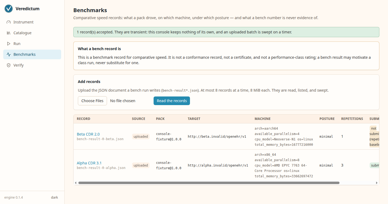Click the scrollbar right arrow

tap(377, 183)
